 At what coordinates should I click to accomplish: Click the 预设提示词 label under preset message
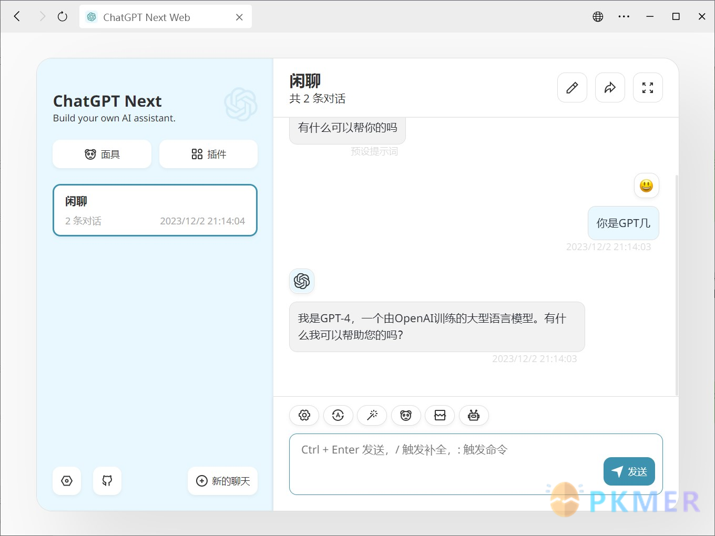[374, 151]
